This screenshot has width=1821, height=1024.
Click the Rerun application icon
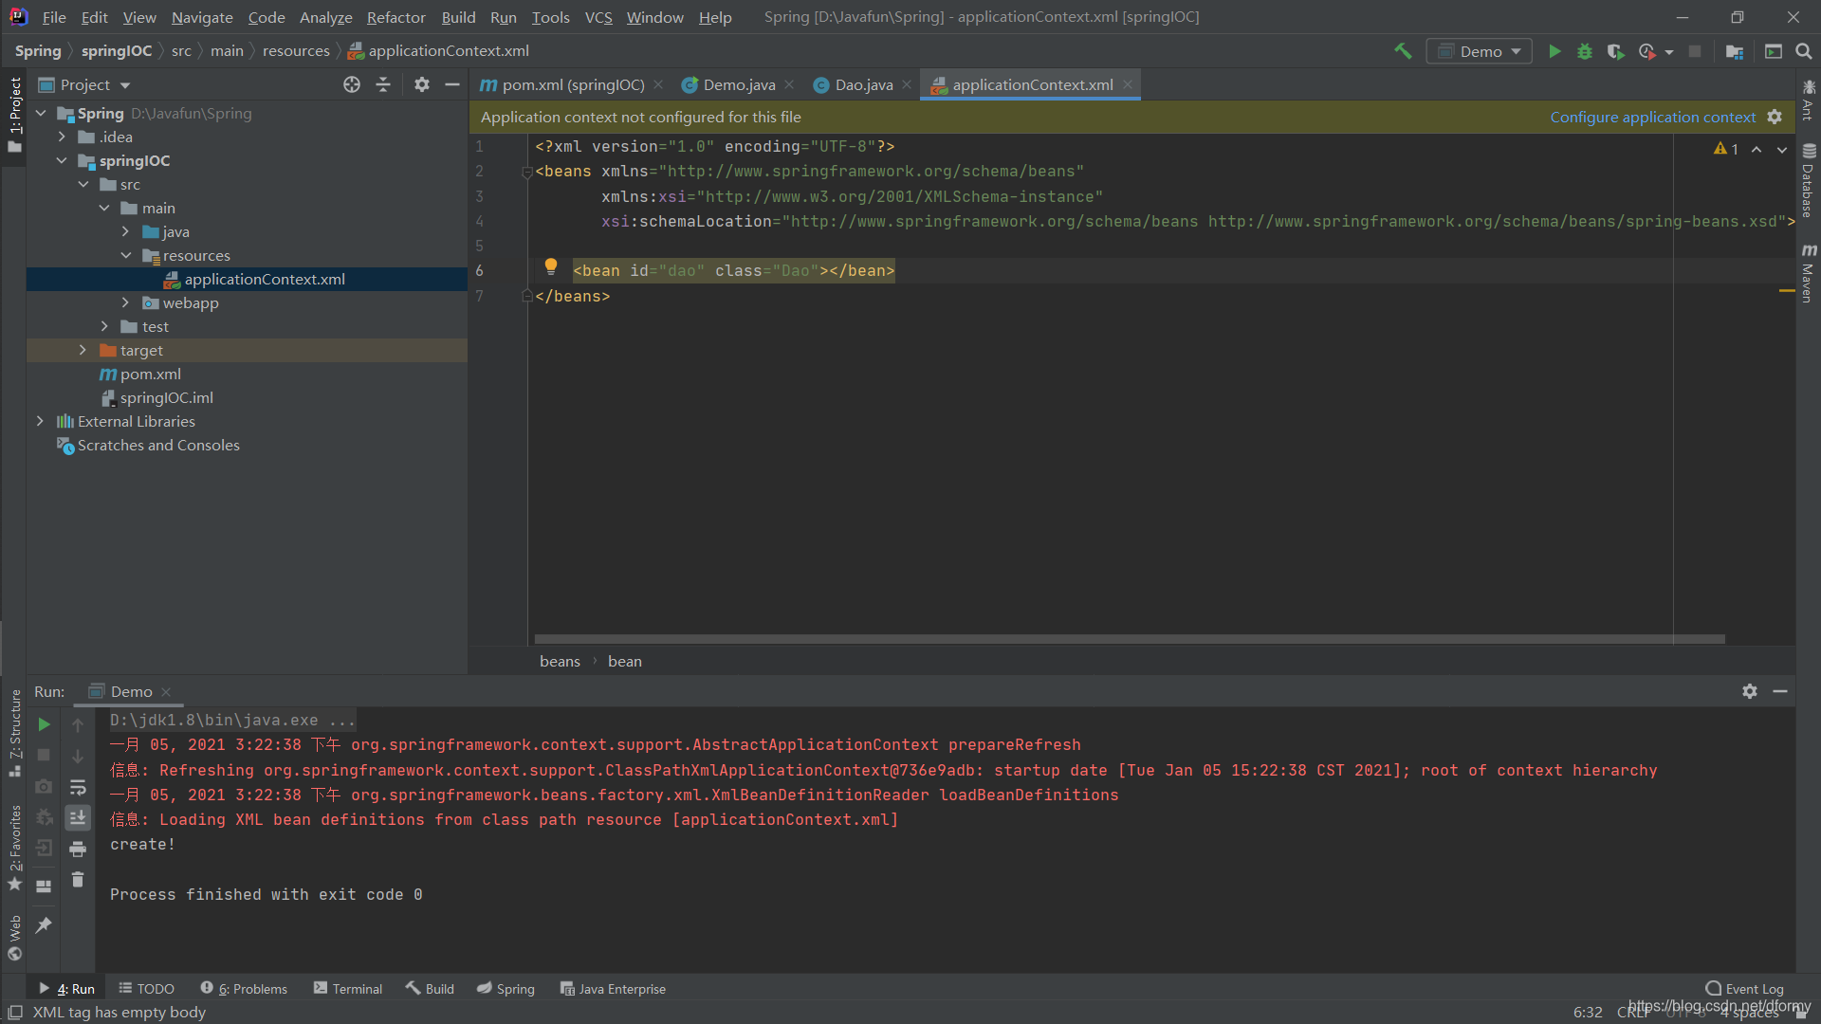43,722
